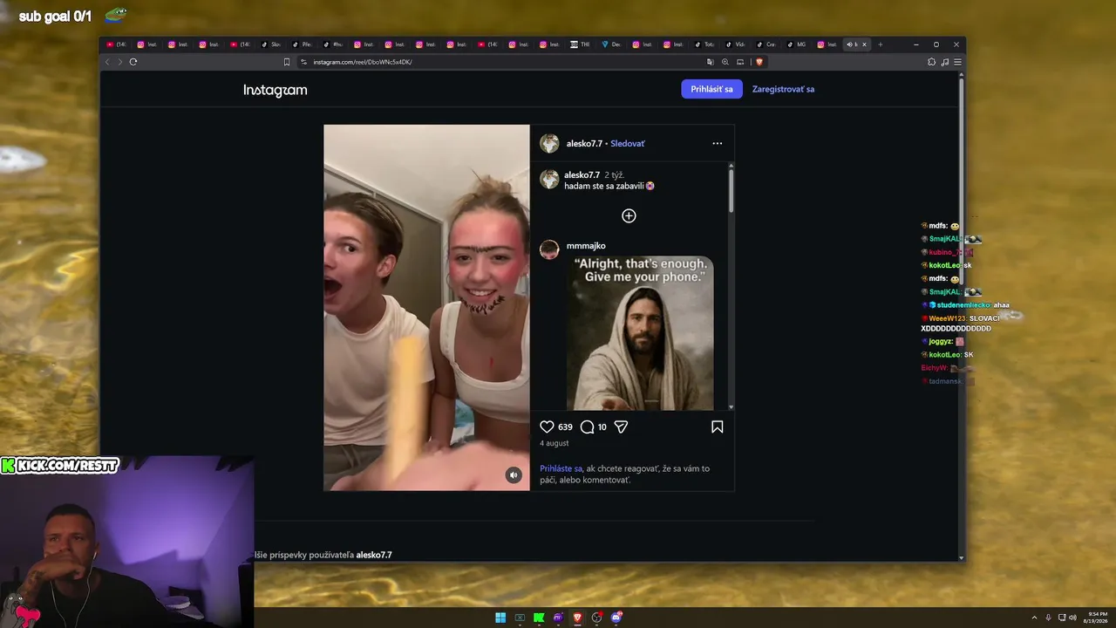
Task: Open the Kick app on the taskbar
Action: [539, 618]
